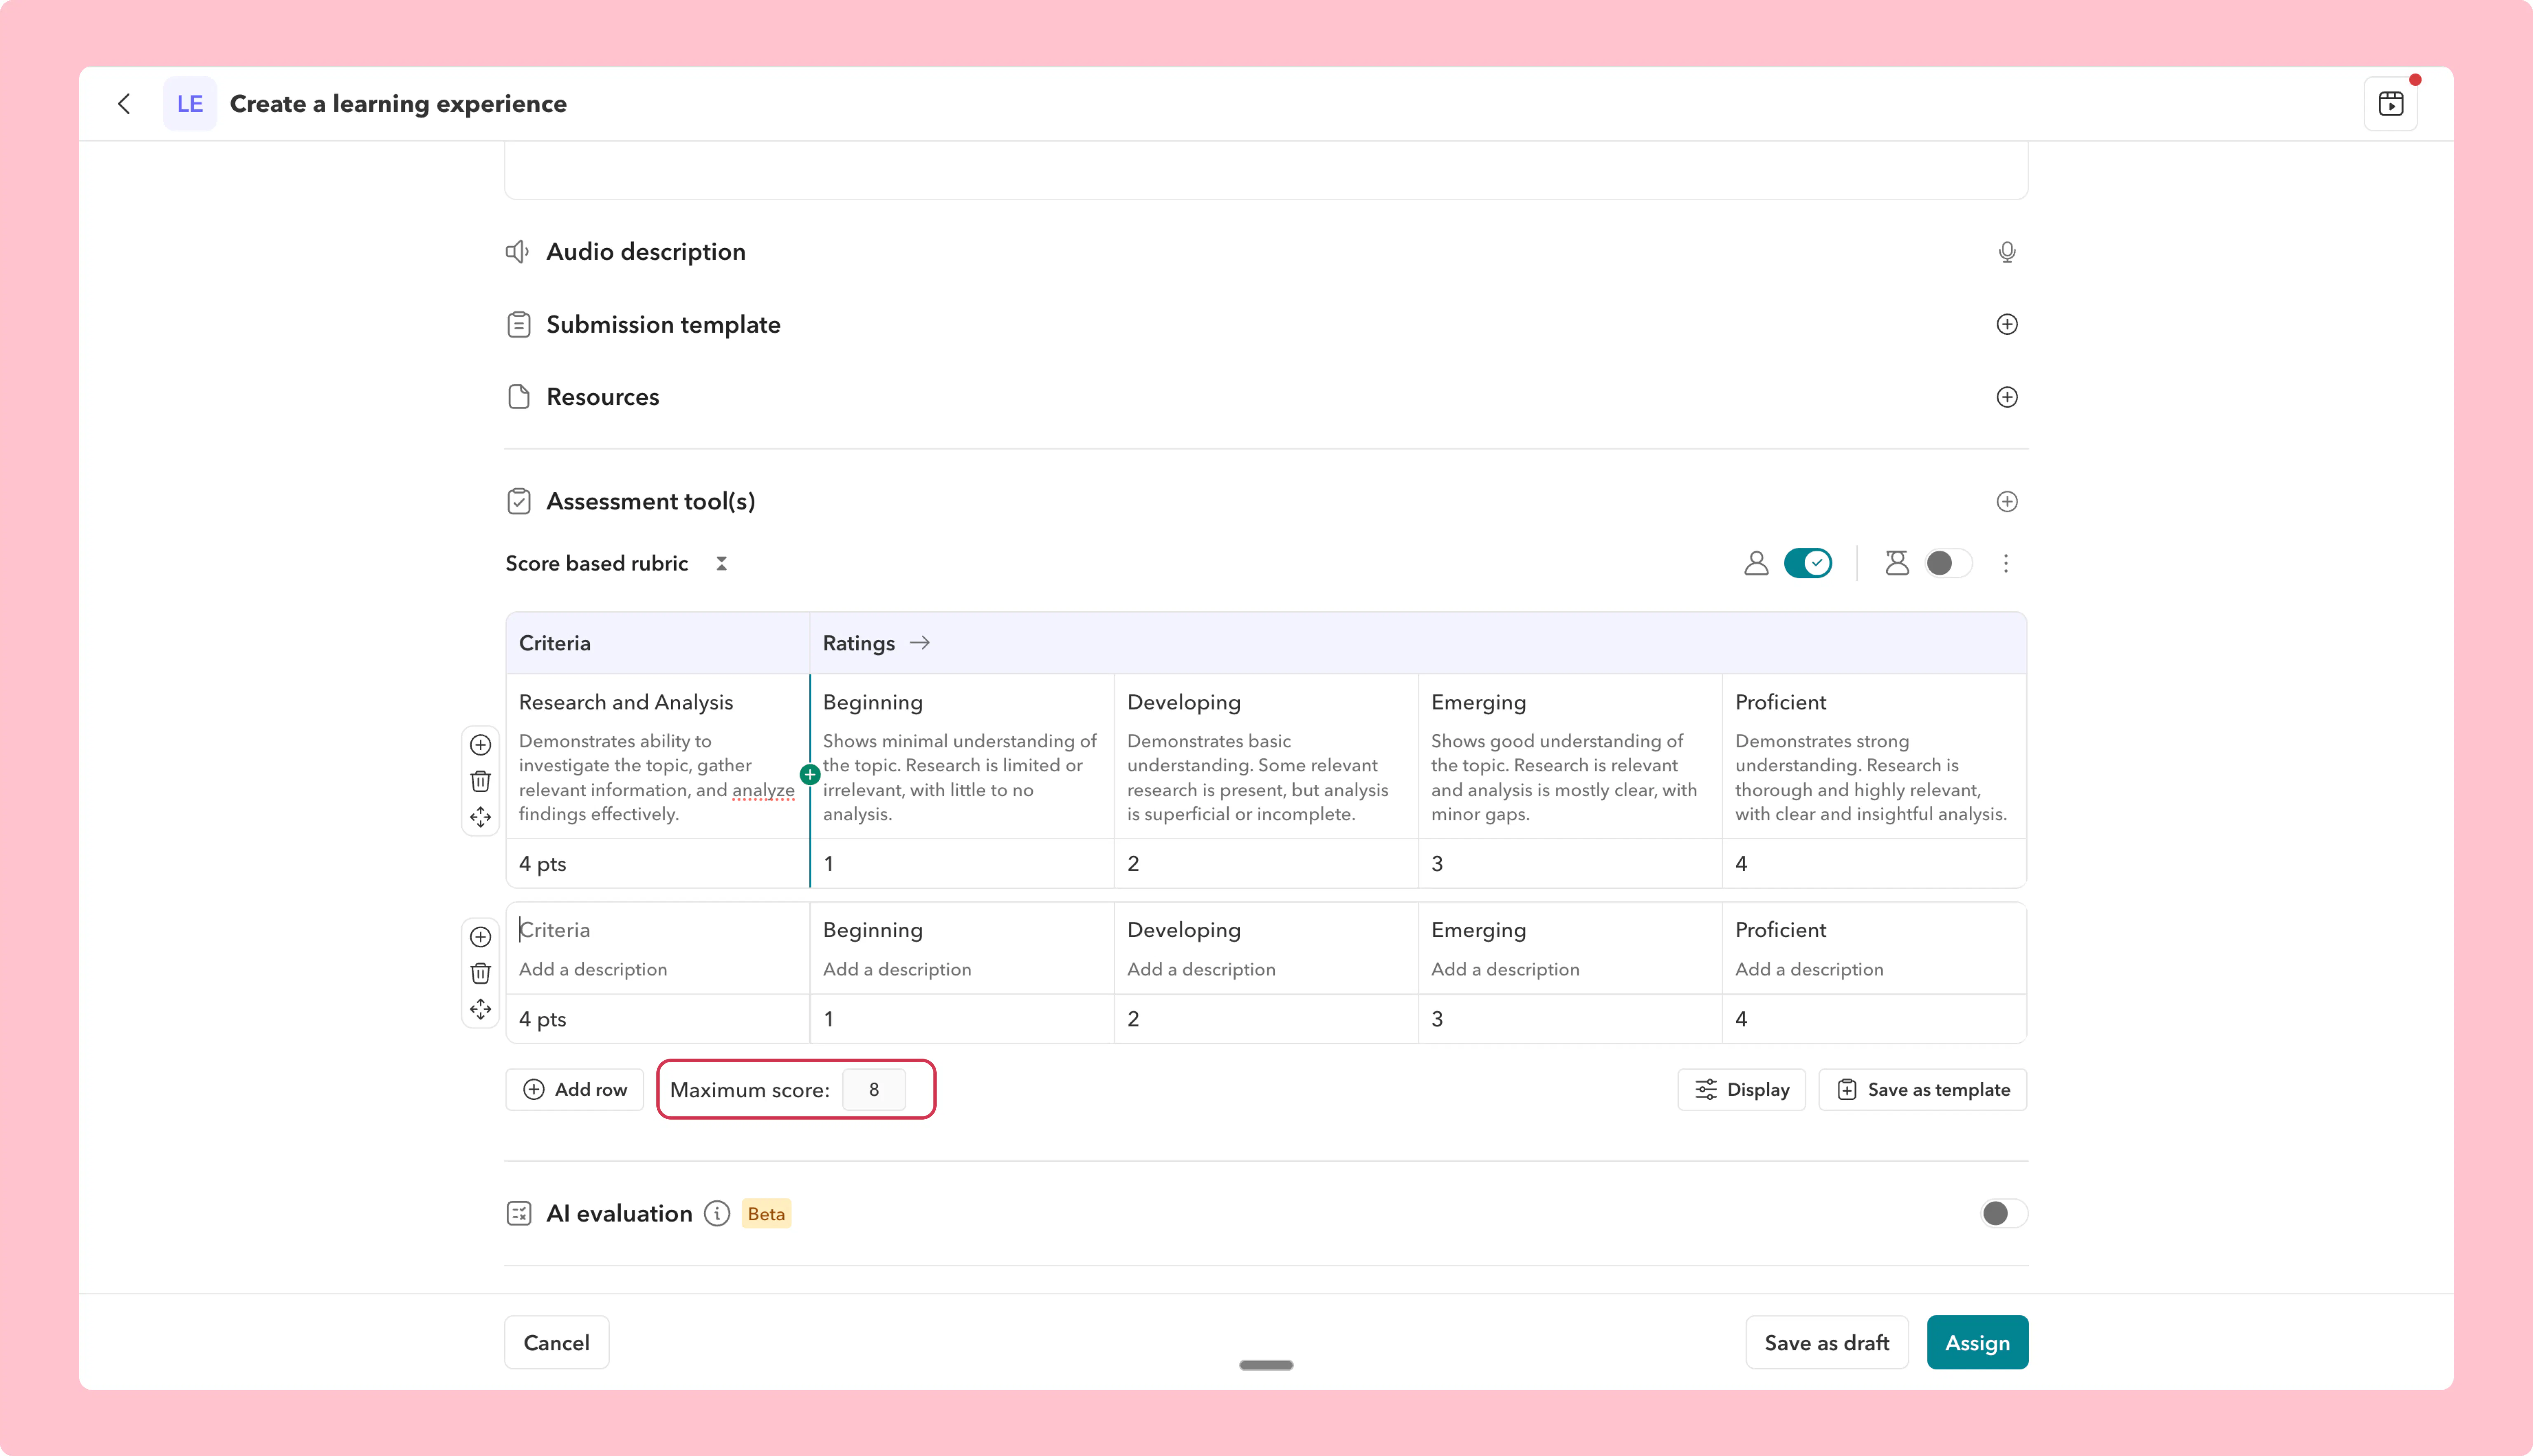Click the empty Criteria name field
Viewport: 2533px width, 1456px height.
pyautogui.click(x=555, y=930)
